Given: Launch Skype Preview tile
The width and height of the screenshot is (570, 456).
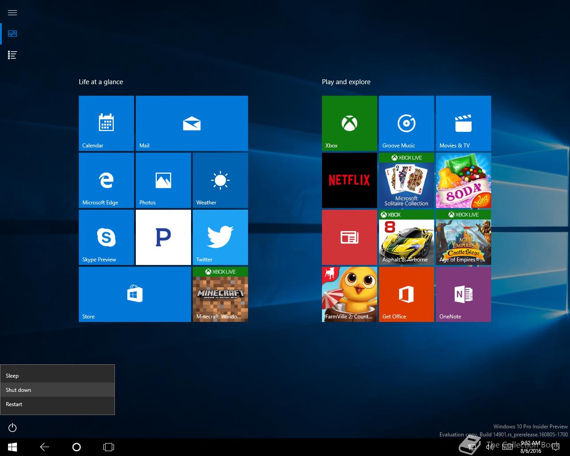Looking at the screenshot, I should [106, 237].
